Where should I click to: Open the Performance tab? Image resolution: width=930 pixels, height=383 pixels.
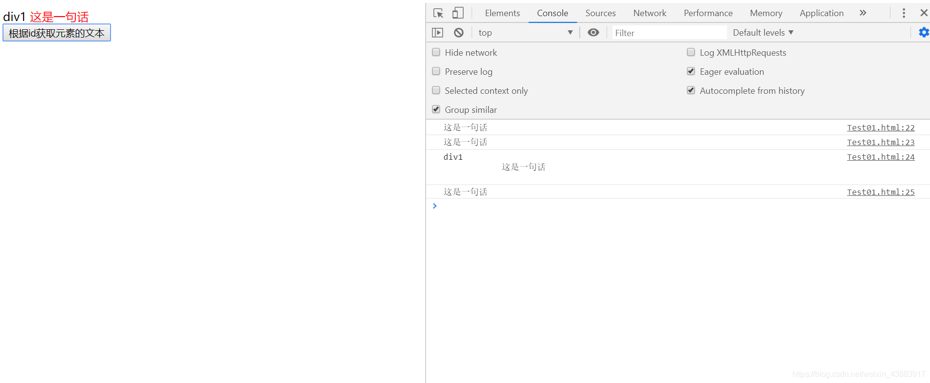point(708,13)
